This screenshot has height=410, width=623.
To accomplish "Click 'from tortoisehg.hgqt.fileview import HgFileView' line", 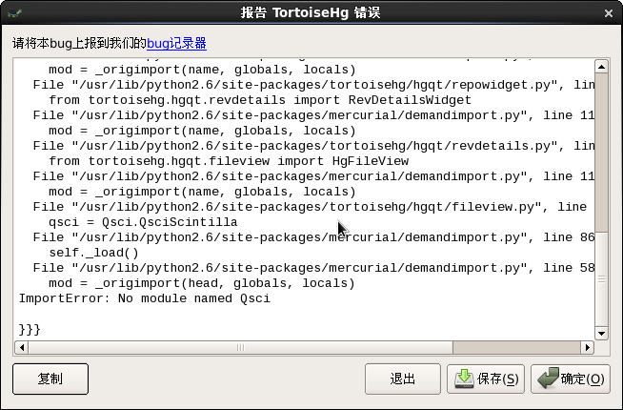I will [229, 161].
